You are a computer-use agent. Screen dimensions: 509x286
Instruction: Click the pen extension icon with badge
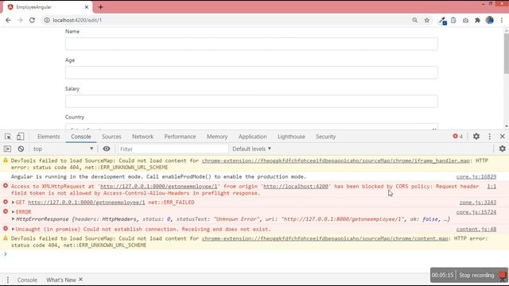(442, 21)
